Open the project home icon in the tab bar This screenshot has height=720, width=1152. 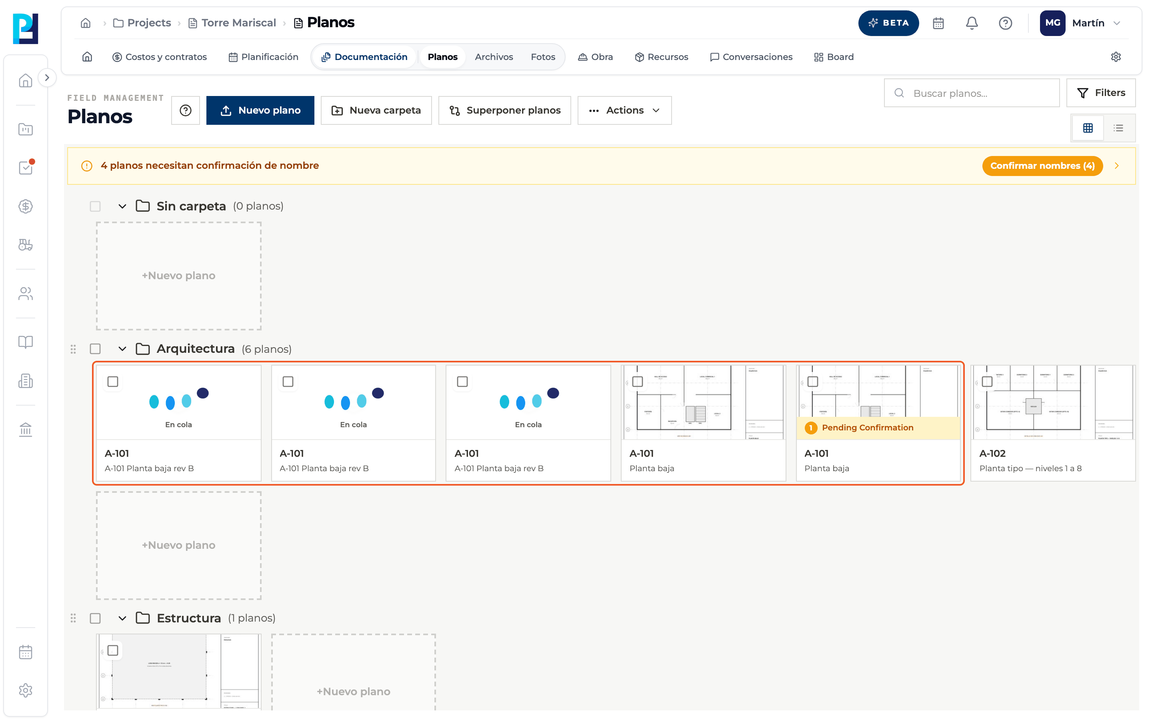click(87, 57)
